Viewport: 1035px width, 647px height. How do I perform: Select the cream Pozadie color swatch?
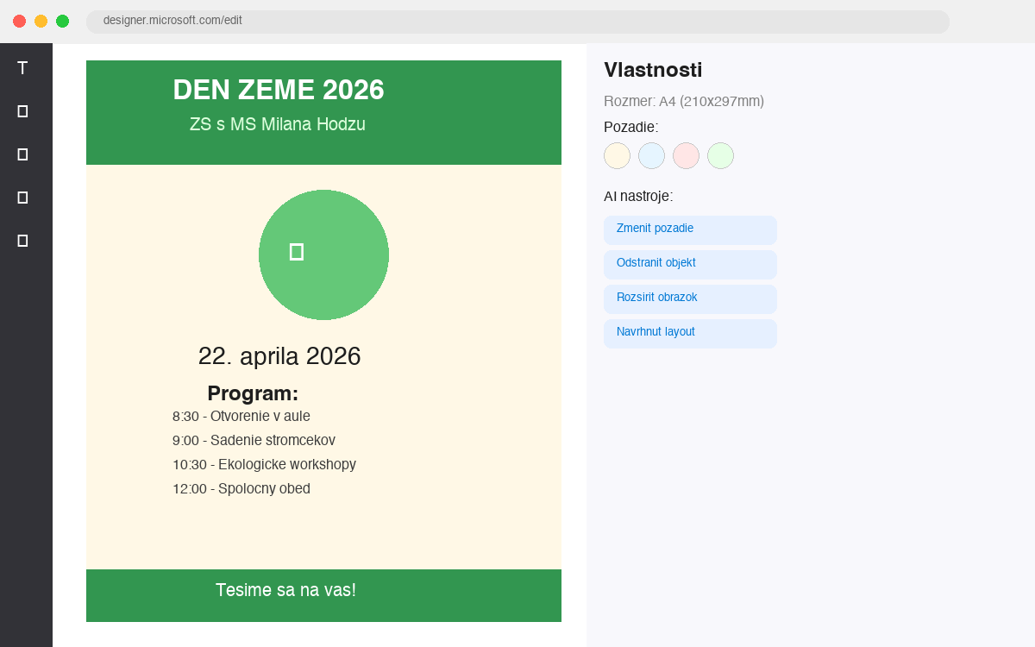pos(617,155)
